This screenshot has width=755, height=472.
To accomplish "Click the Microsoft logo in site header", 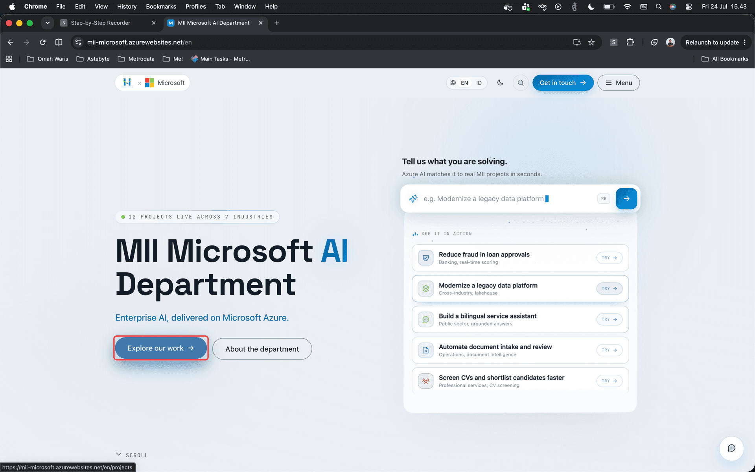I will tap(165, 83).
